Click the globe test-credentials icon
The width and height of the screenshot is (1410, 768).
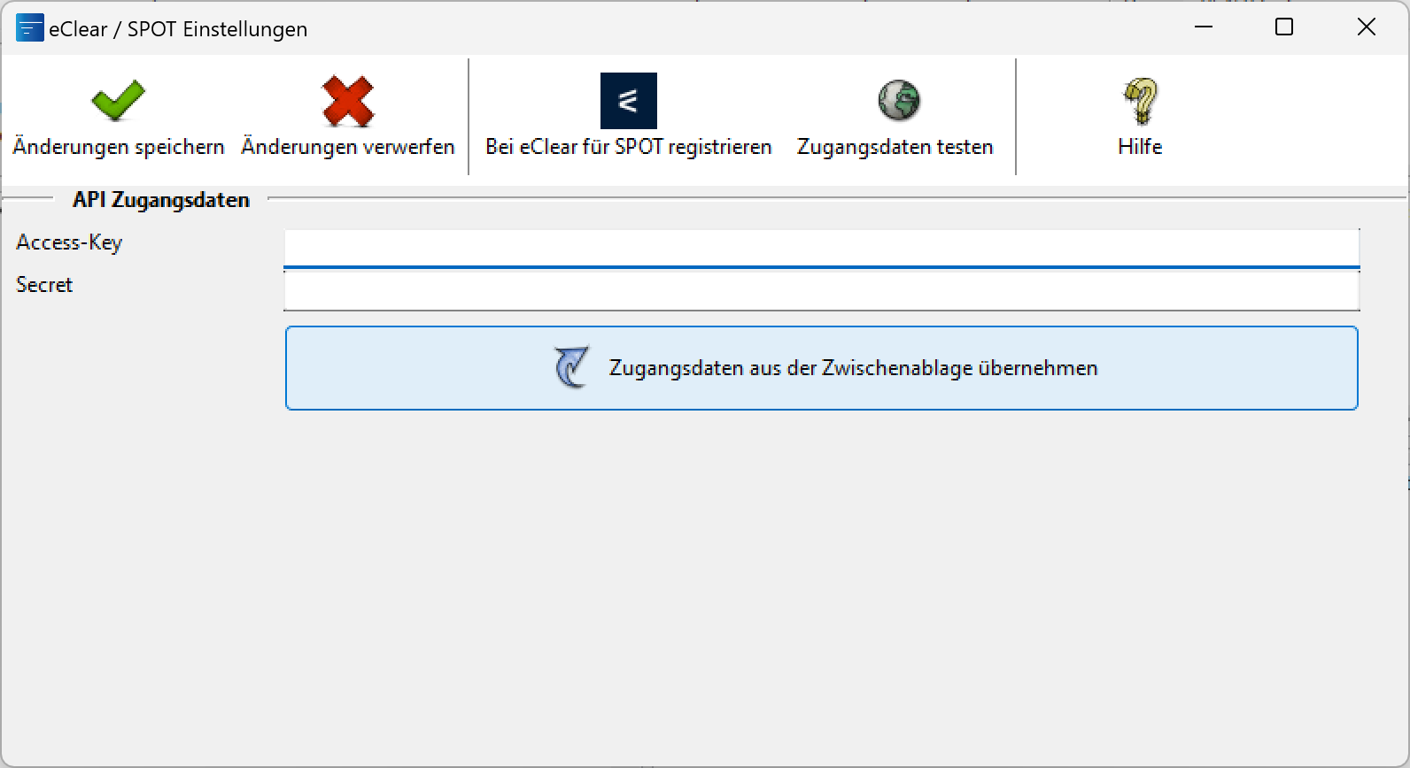(x=898, y=100)
